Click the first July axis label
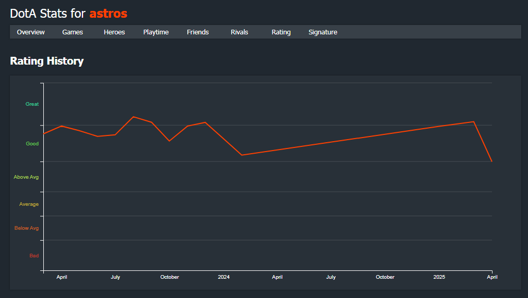 115,277
